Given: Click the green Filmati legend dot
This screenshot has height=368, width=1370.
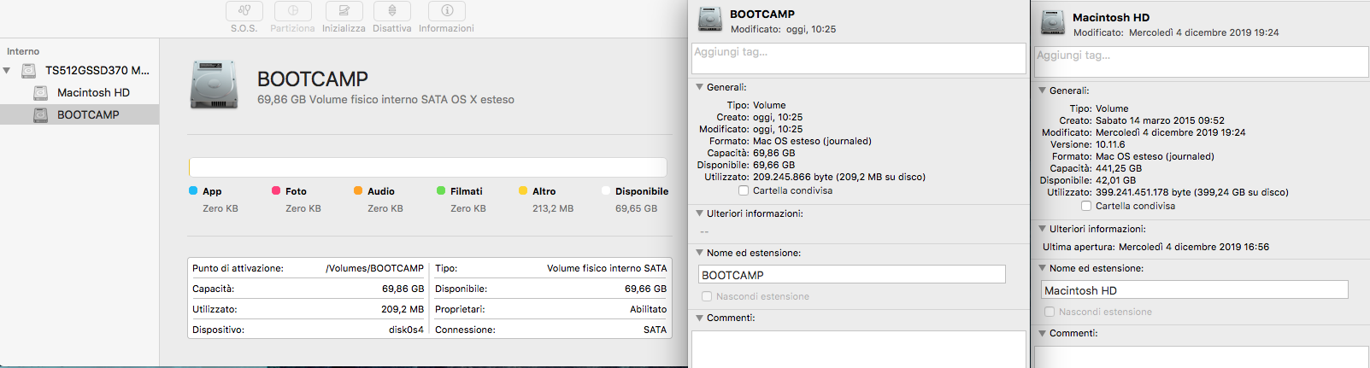Looking at the screenshot, I should click(441, 190).
